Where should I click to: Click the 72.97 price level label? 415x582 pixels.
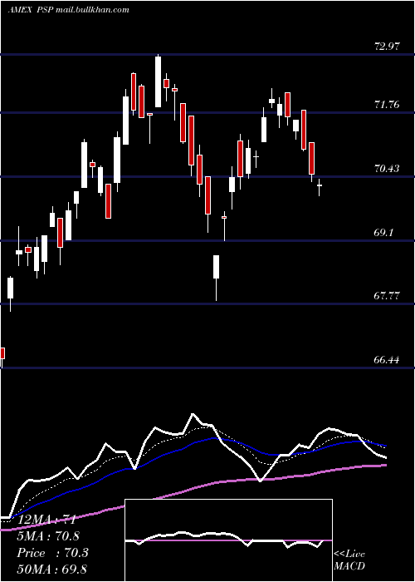point(387,47)
